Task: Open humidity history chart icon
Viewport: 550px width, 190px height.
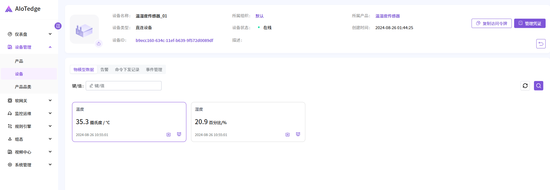Action: point(298,134)
